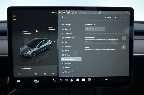The image size is (144, 95).
Task: Raise volume with right chevron
Action: tap(112, 80)
